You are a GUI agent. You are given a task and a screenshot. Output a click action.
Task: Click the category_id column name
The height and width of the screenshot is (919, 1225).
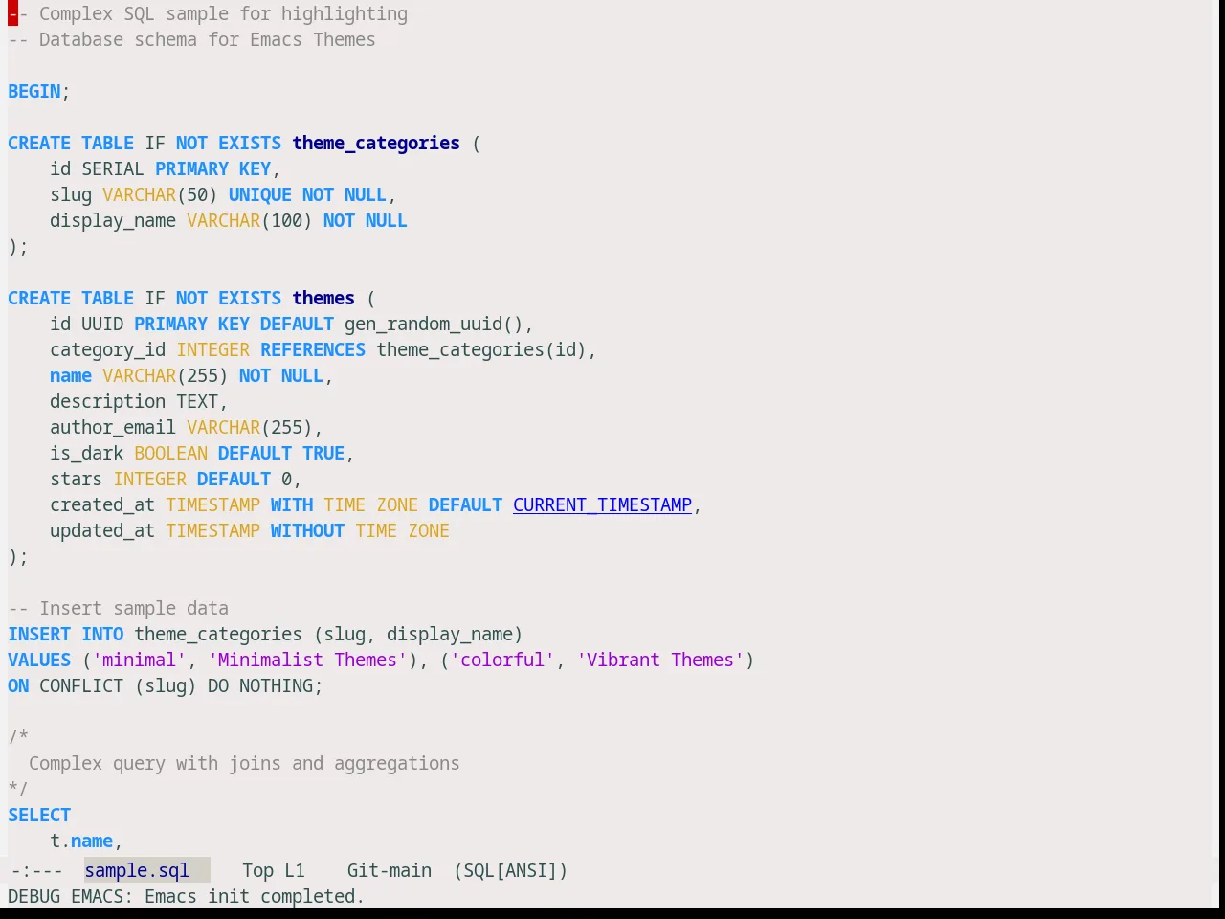[x=107, y=349]
